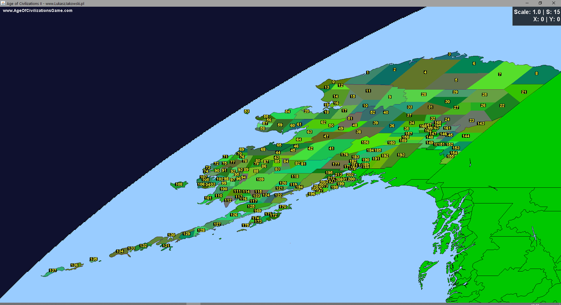This screenshot has width=561, height=305.
Task: Click the Scale: 1.0 | S: 15 readout
Action: (x=537, y=12)
